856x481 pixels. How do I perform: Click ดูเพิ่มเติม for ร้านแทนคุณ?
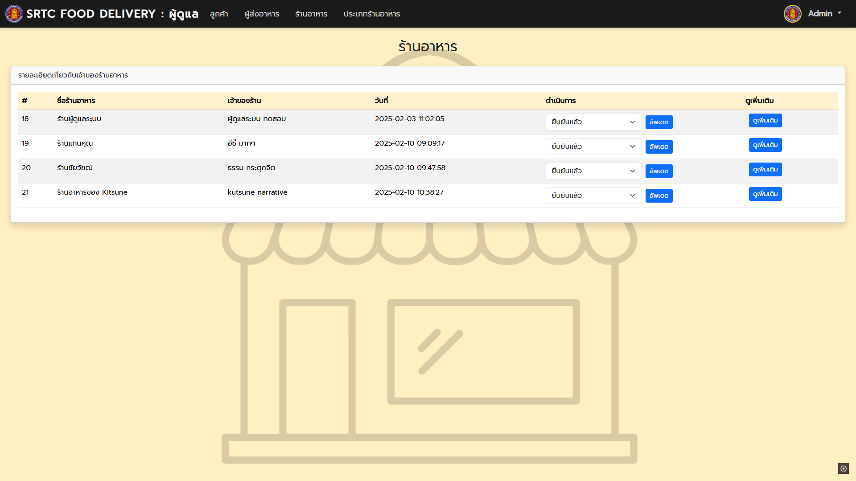click(765, 145)
